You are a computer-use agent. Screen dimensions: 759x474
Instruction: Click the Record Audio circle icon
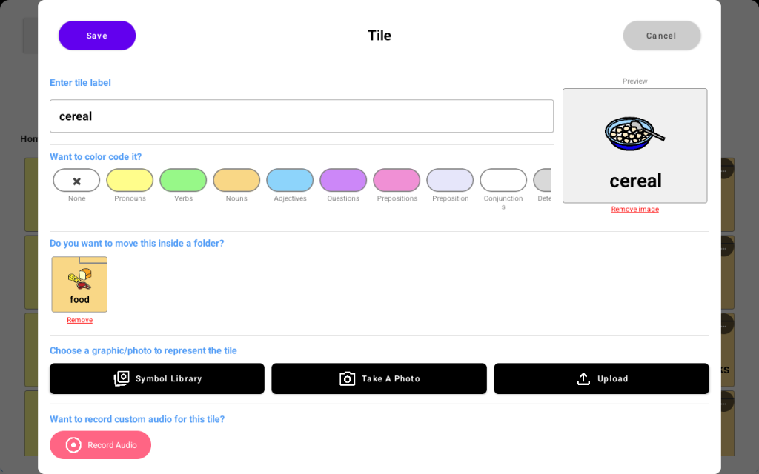click(73, 445)
